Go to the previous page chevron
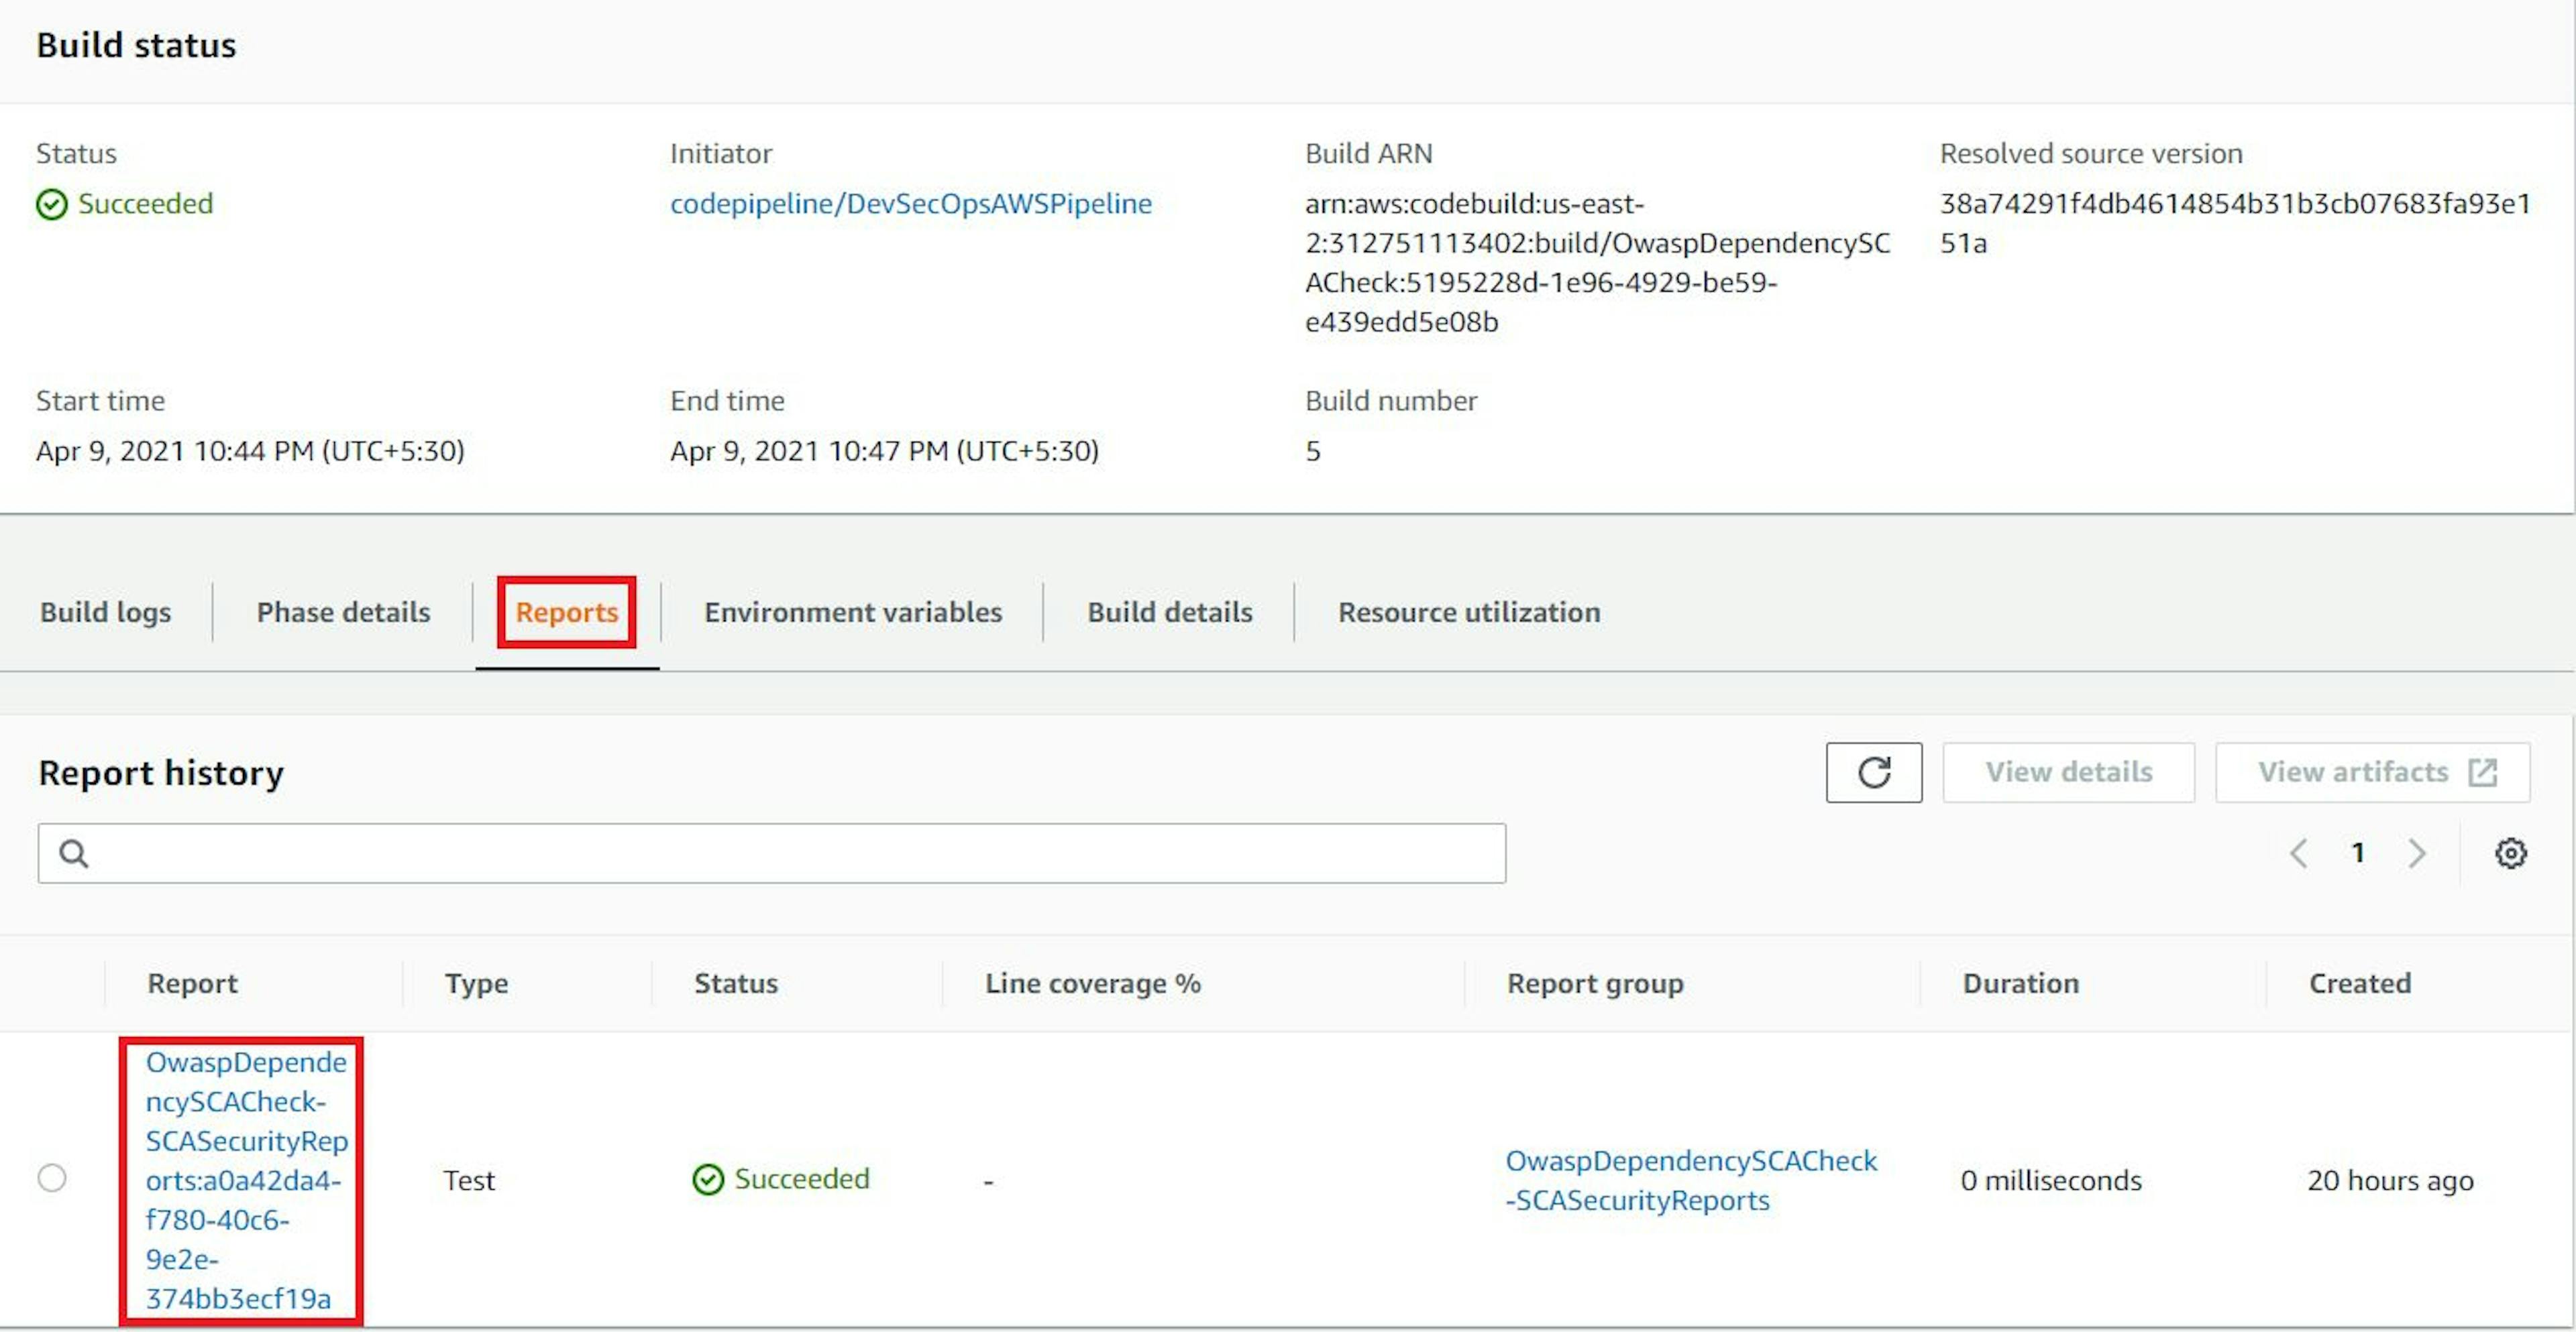Viewport: 2576px width, 1332px height. click(x=2298, y=853)
